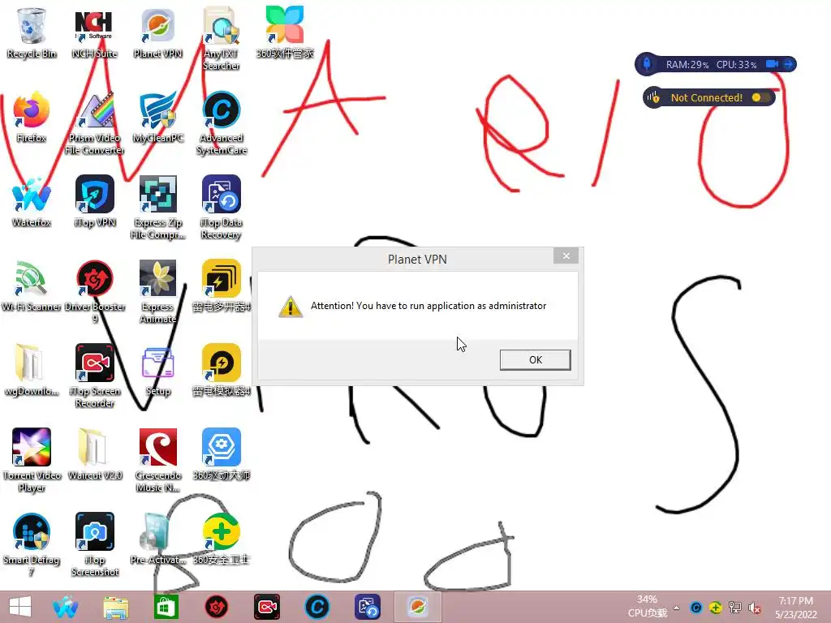The width and height of the screenshot is (831, 623).
Task: Open the clock showing 7:17 PM
Action: [795, 608]
